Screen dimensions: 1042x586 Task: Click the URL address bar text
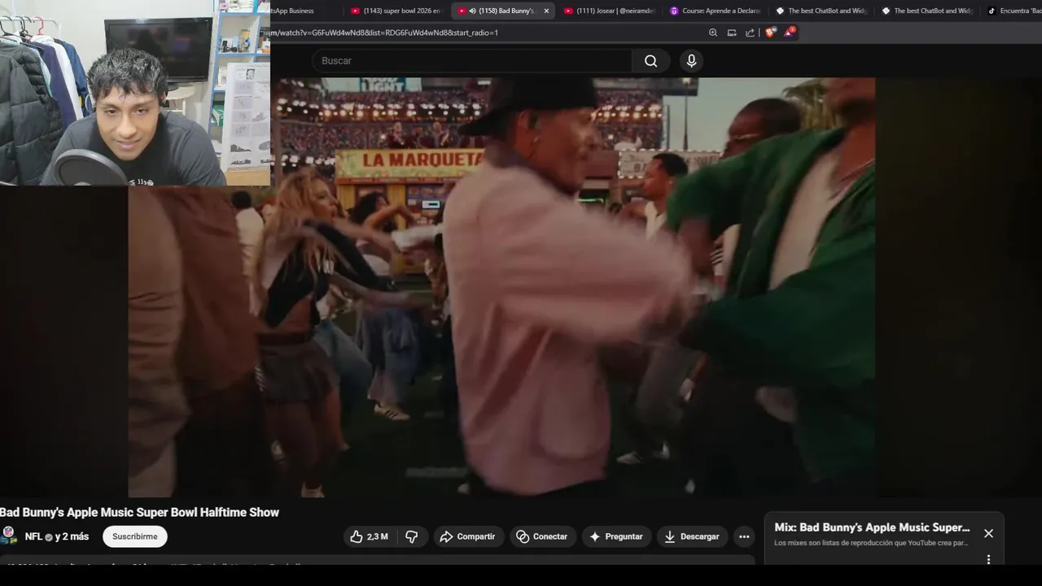[x=384, y=33]
